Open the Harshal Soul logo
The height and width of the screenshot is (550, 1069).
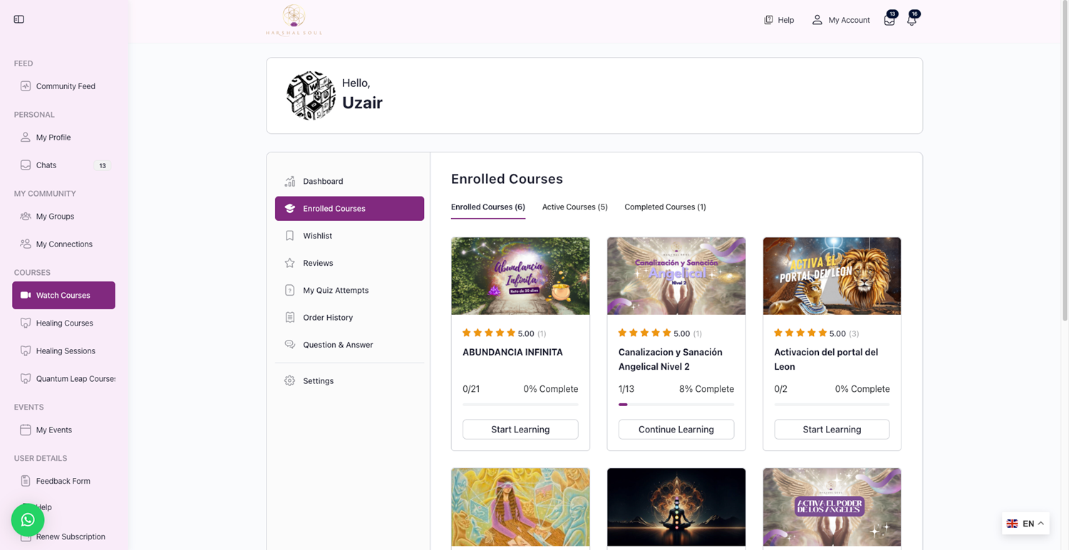click(x=294, y=20)
